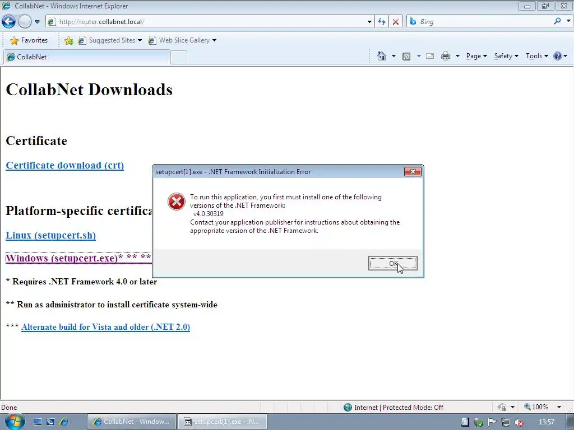Click the 13:57 taskbar clock

point(546,422)
